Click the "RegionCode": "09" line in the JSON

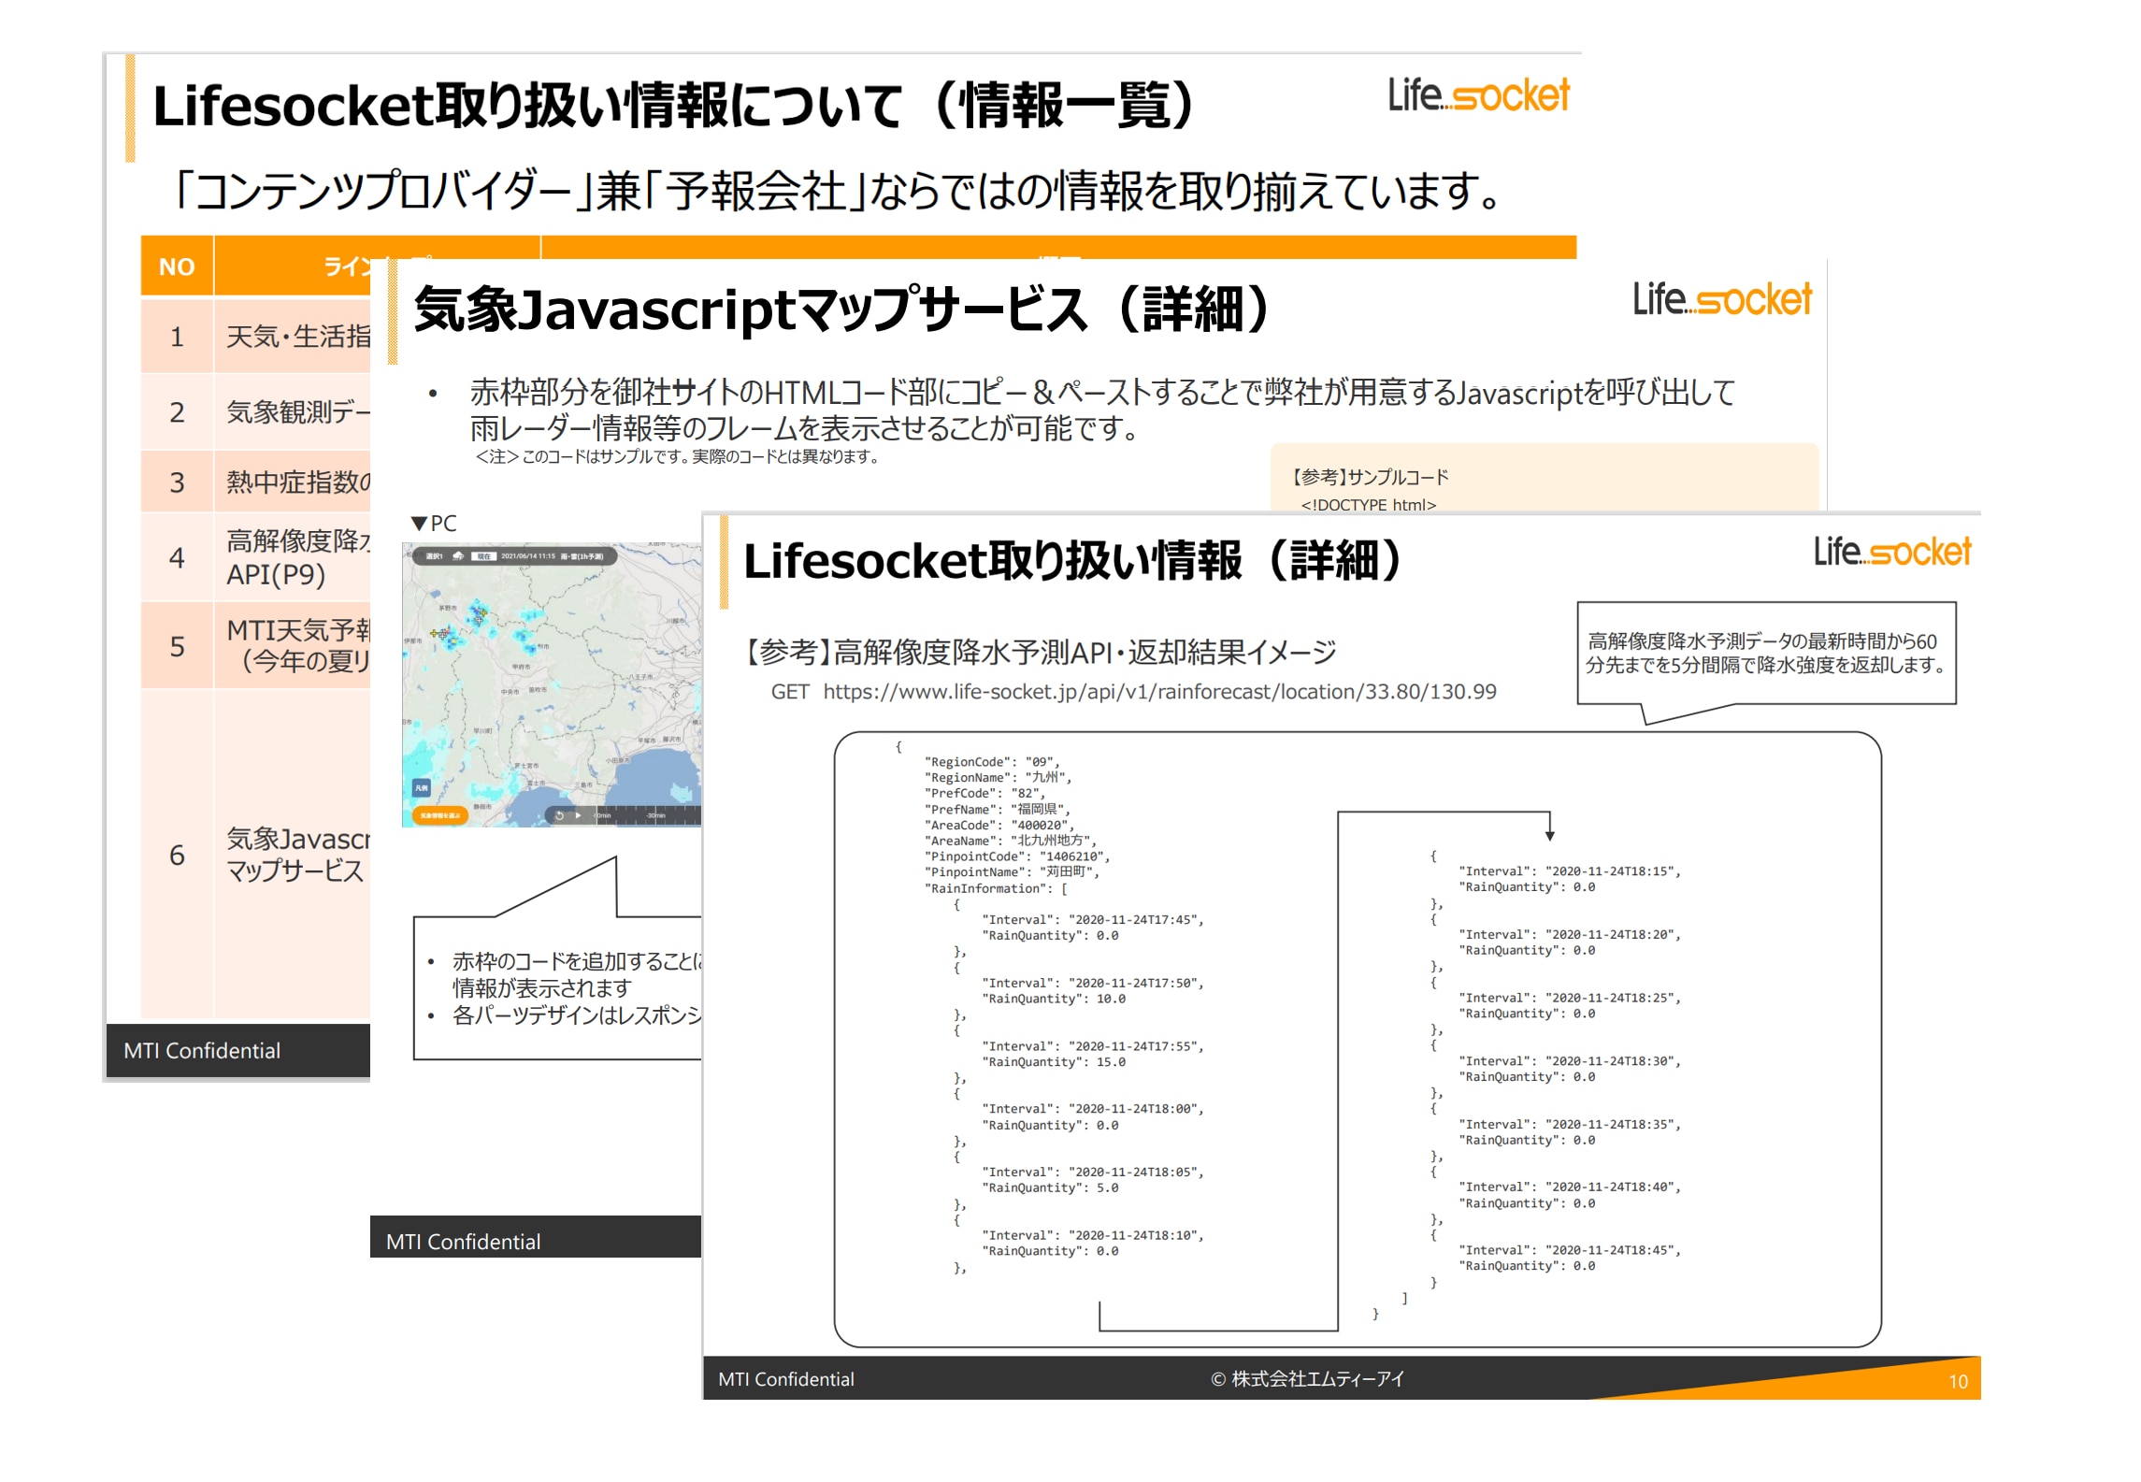click(991, 762)
